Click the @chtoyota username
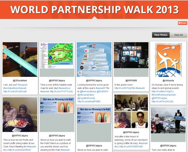 point(168,81)
